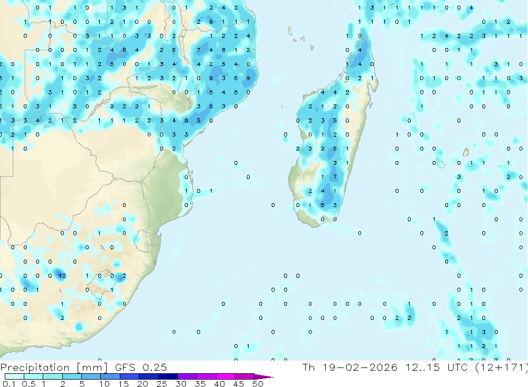Image resolution: width=528 pixels, height=387 pixels.
Task: Select the "Th 19-02-2026 12..15 UTC (12+171)" timestamp
Action: click(x=415, y=367)
